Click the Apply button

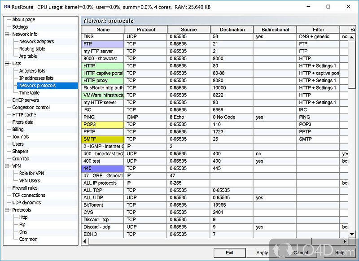tap(262, 252)
